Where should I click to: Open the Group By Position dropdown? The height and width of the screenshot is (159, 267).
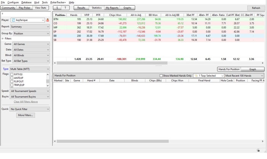(31, 34)
